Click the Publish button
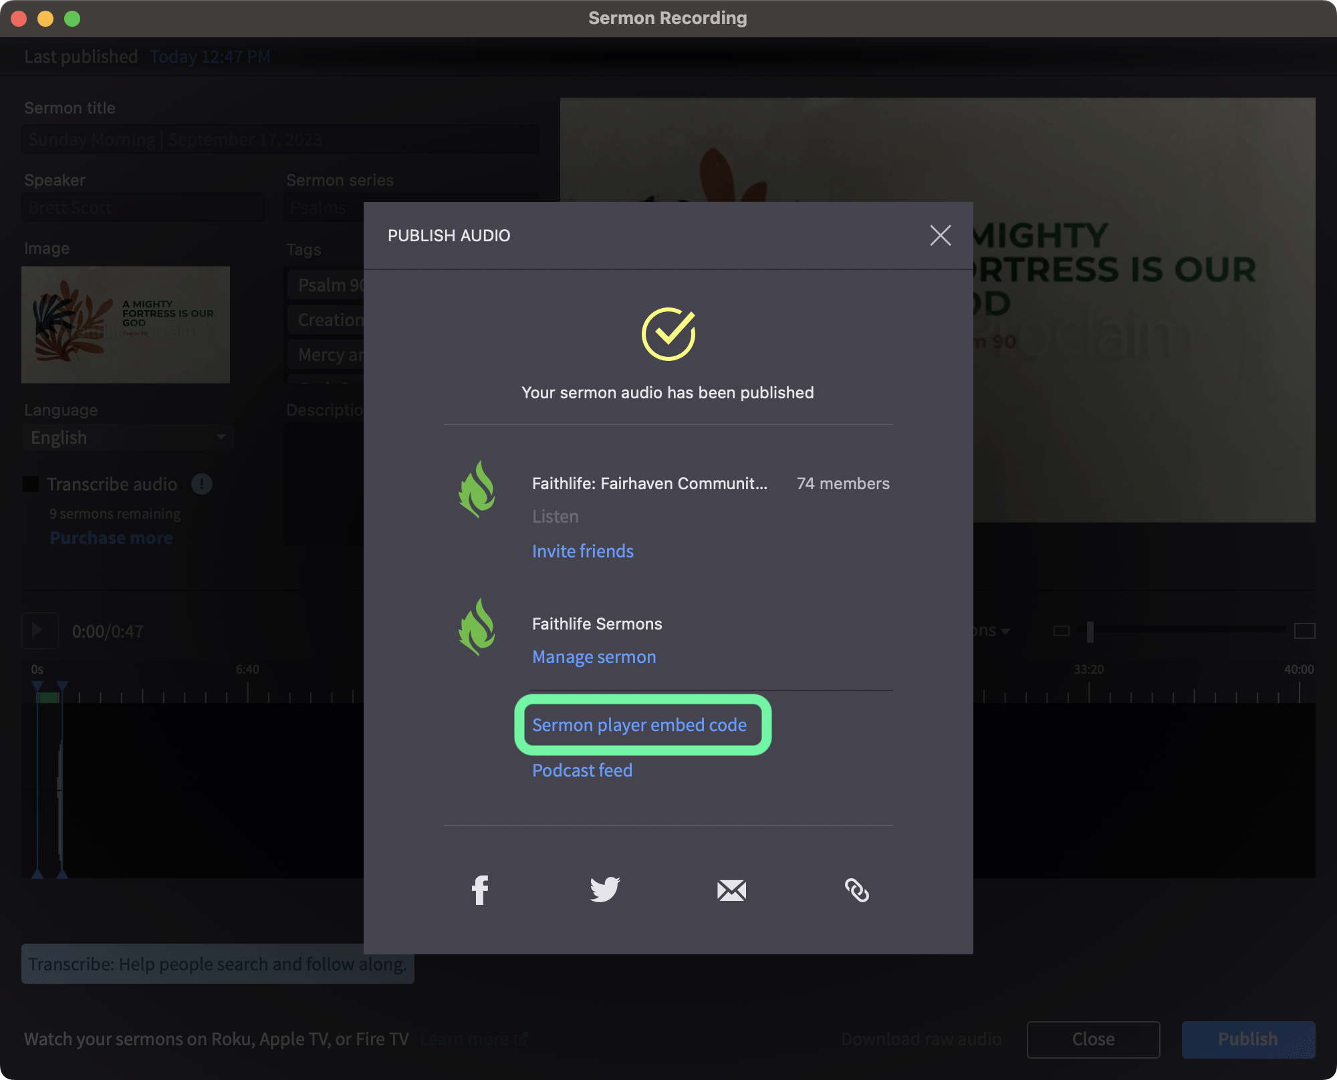 pos(1248,1039)
